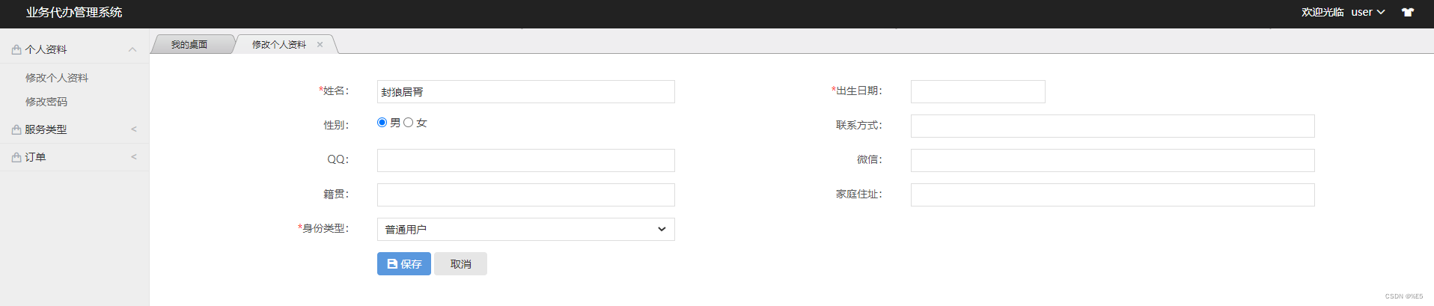Image resolution: width=1434 pixels, height=306 pixels.
Task: Expand the 服务类型 menu section
Action: [x=134, y=129]
